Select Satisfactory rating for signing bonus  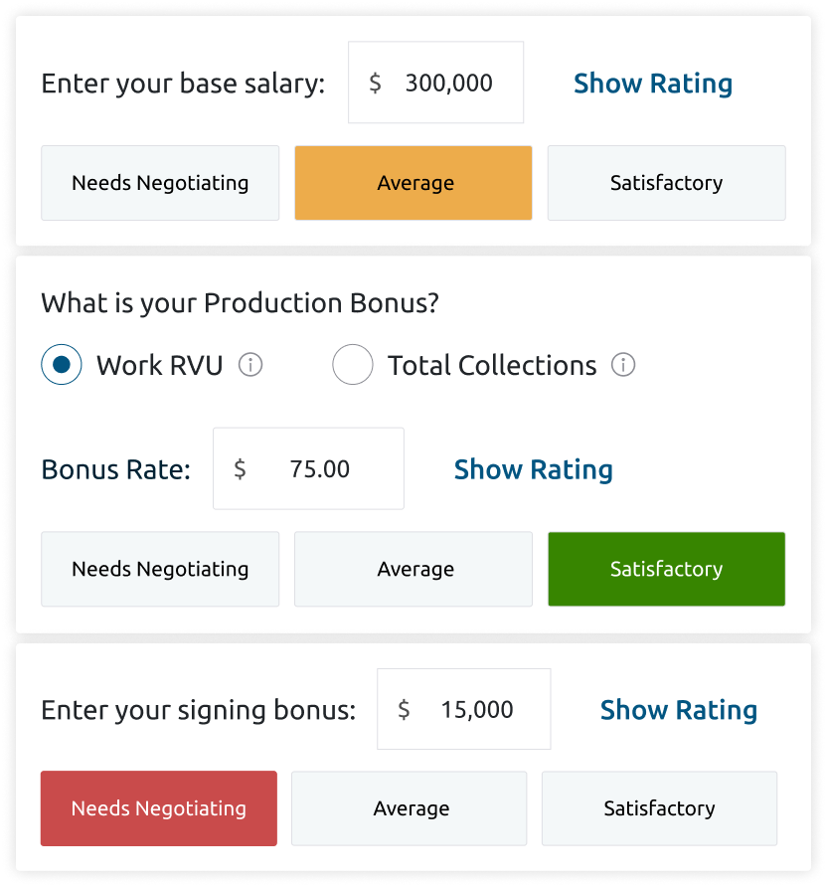(659, 808)
